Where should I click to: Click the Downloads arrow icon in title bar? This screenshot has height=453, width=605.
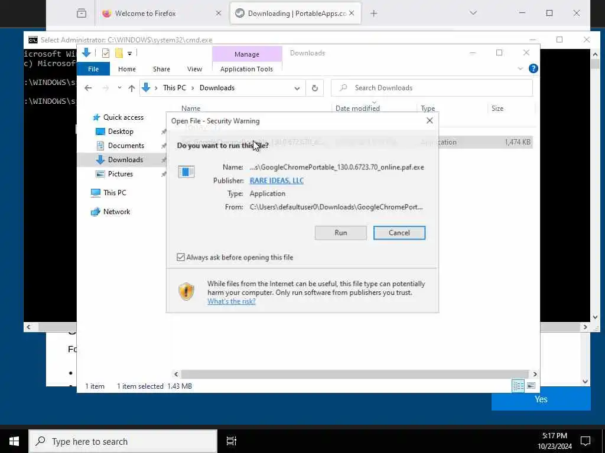pyautogui.click(x=86, y=52)
